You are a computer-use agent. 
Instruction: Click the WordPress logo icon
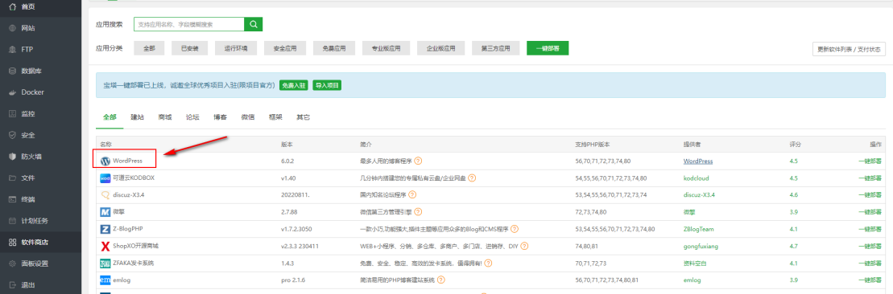point(105,161)
